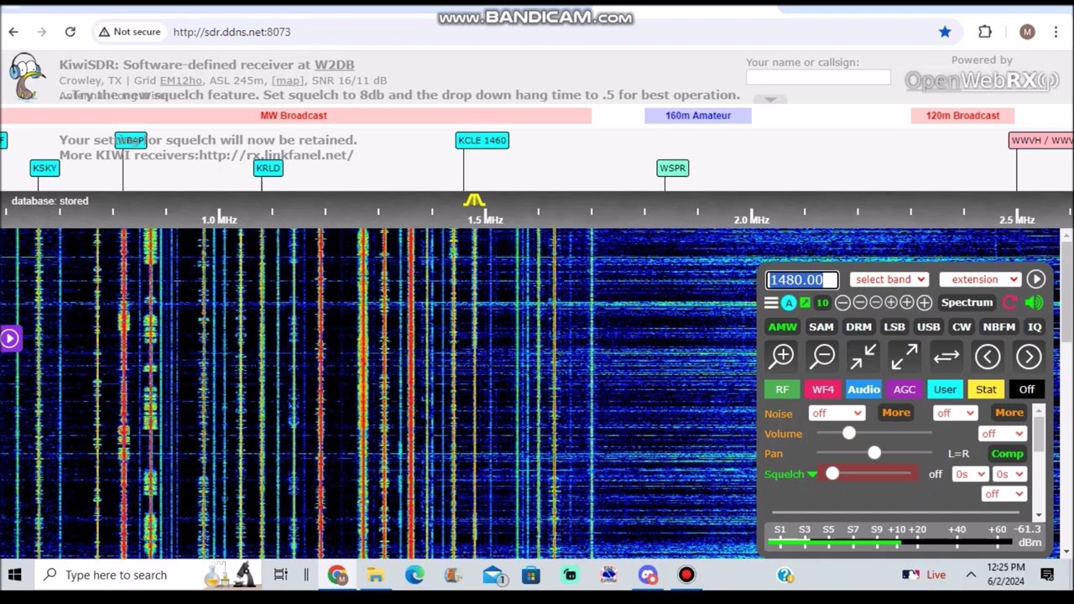Collapse the top bar with the down arrow

[x=769, y=100]
